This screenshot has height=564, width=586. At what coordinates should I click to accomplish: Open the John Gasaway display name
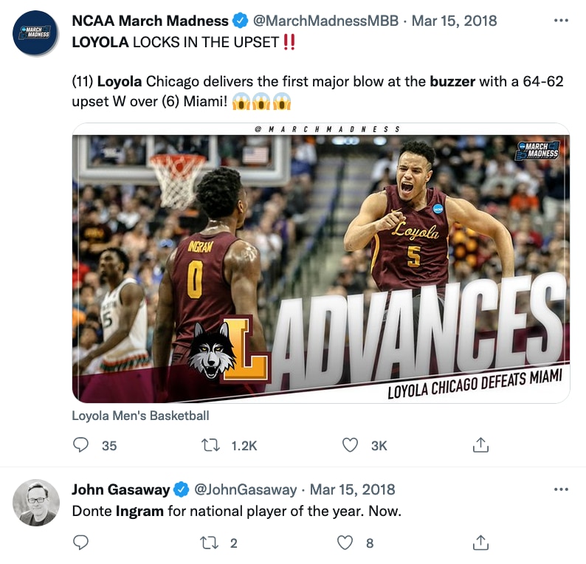coord(120,489)
